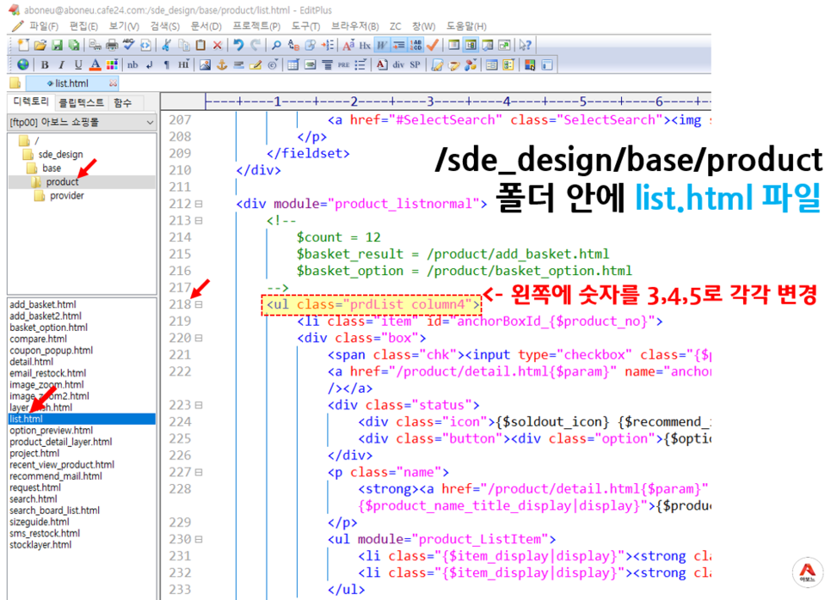Collapse code fold at line 227

tap(199, 472)
